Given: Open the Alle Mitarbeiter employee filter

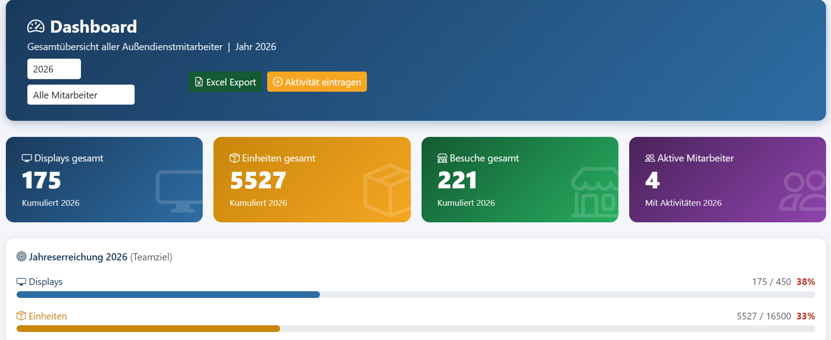Looking at the screenshot, I should tap(81, 95).
